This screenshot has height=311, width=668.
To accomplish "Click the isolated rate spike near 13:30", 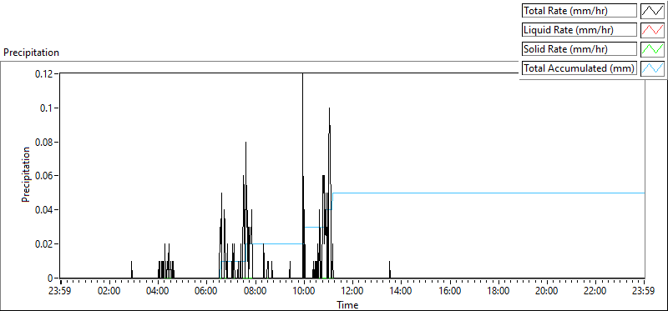I will pos(389,270).
